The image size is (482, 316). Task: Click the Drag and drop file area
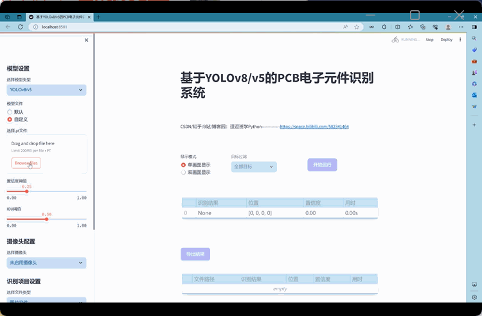pos(47,154)
